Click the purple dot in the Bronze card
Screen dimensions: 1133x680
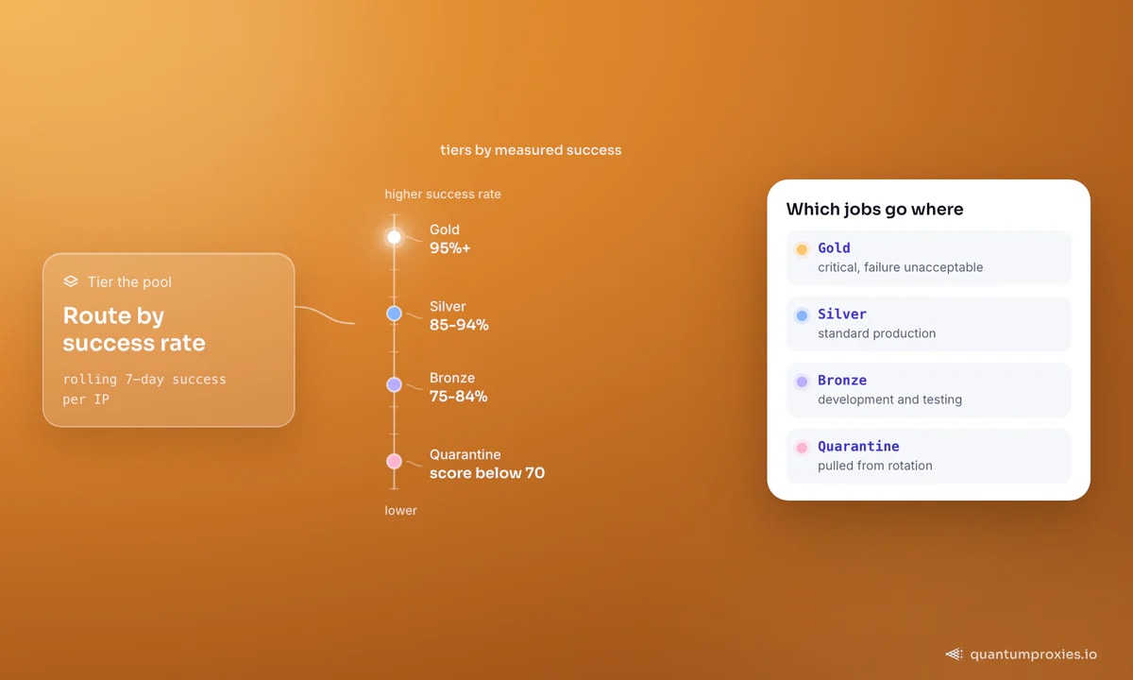pyautogui.click(x=802, y=382)
